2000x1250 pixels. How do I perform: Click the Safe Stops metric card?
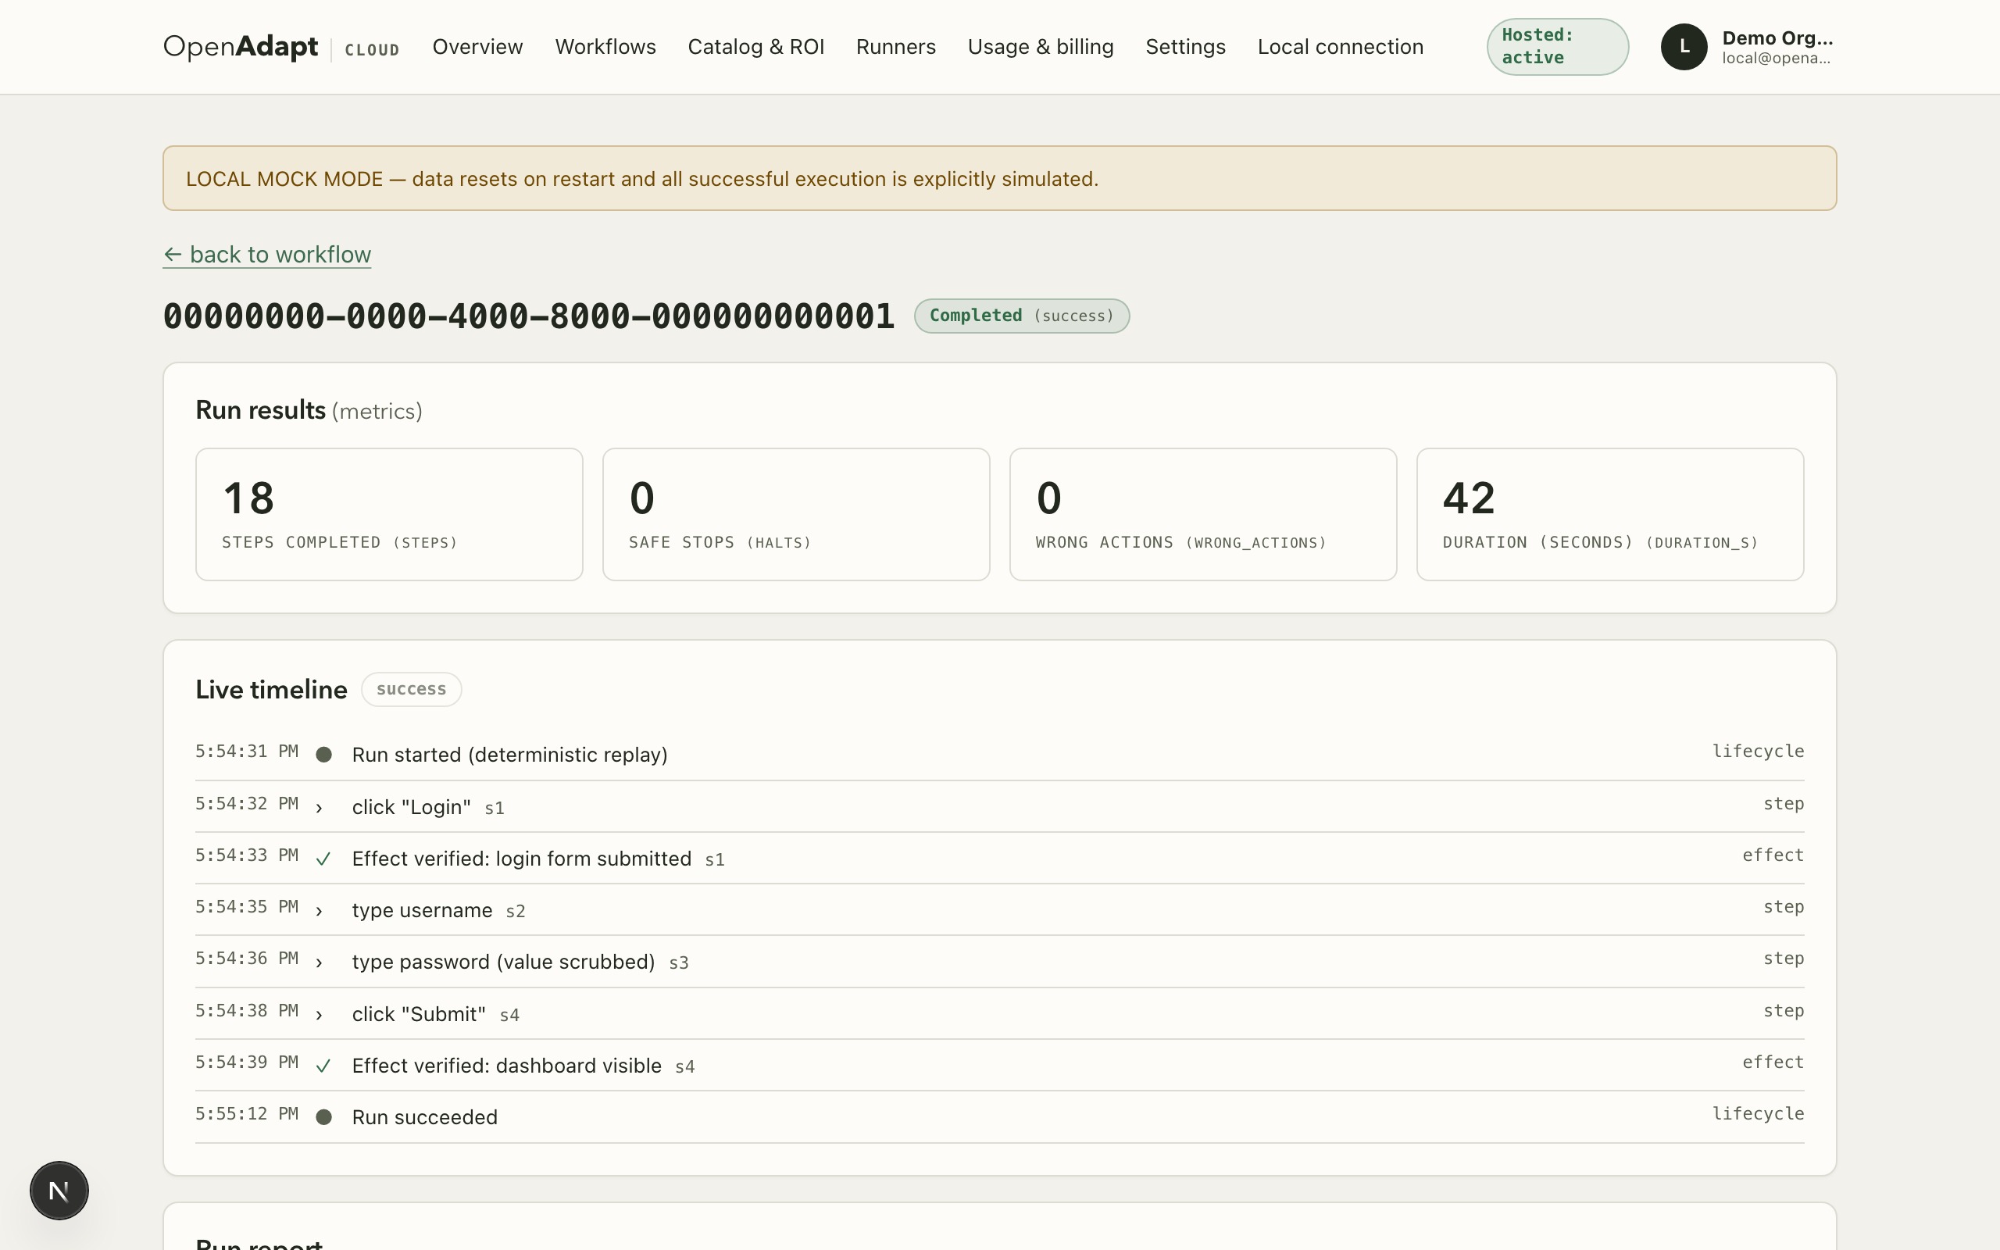tap(796, 514)
